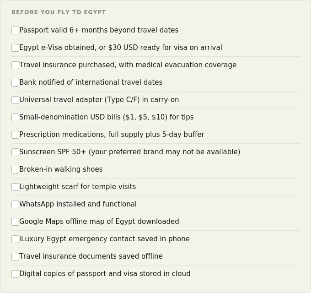
Task: Click the Before You Fly to Egypt heading
Action: pos(59,12)
